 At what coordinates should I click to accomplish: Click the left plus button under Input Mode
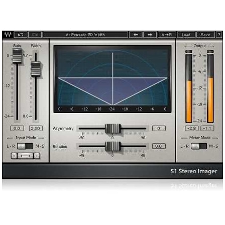point(14,156)
